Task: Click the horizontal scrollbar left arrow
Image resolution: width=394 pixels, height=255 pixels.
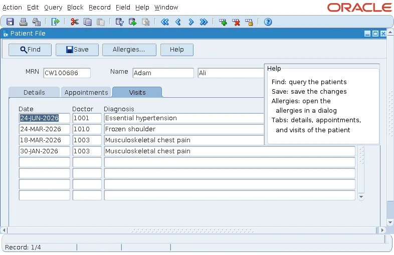Action: coord(4,230)
